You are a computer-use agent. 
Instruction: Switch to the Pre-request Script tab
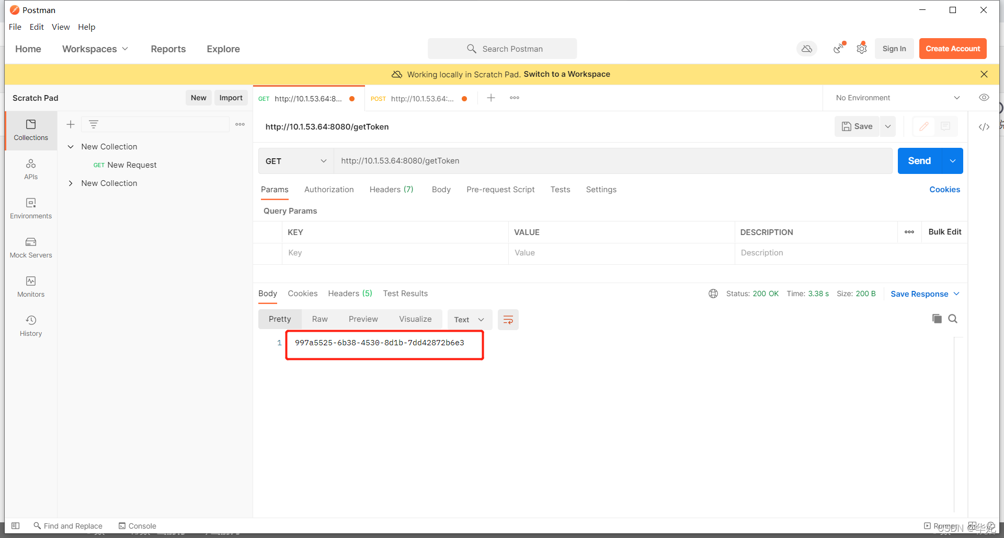500,190
